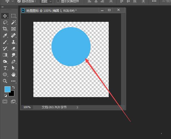Select the Zoom tool

[x=5, y=81]
